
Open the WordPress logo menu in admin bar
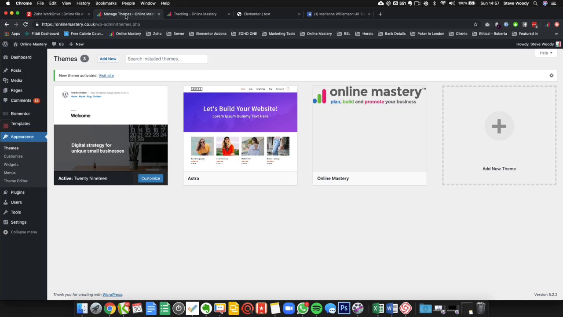tap(5, 44)
